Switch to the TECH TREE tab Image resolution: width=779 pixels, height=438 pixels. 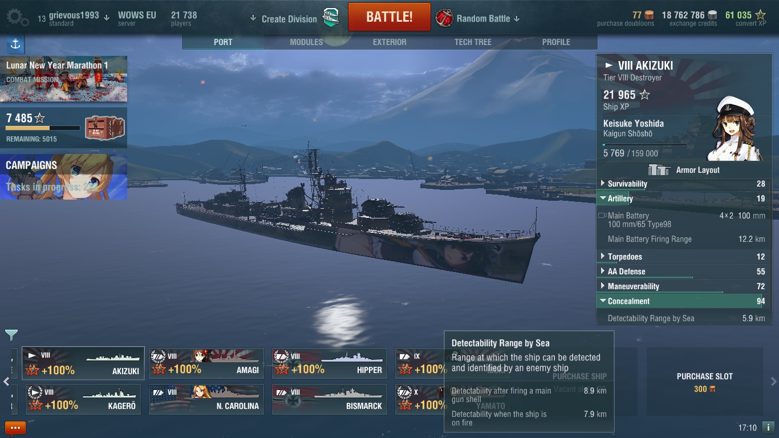point(473,42)
